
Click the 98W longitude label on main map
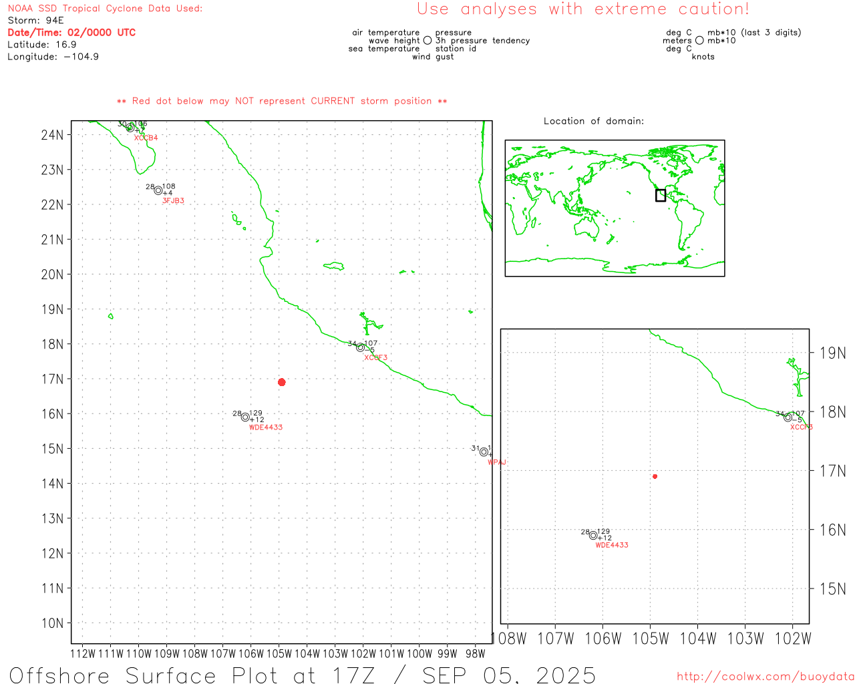point(476,654)
